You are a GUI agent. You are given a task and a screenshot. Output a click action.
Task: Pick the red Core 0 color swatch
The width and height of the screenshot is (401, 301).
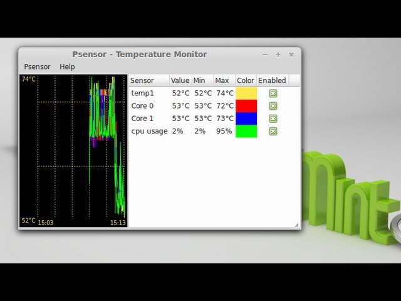246,106
